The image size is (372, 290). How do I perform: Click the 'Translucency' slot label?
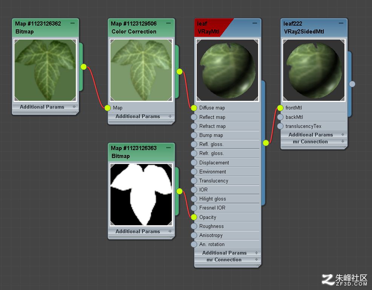[214, 181]
